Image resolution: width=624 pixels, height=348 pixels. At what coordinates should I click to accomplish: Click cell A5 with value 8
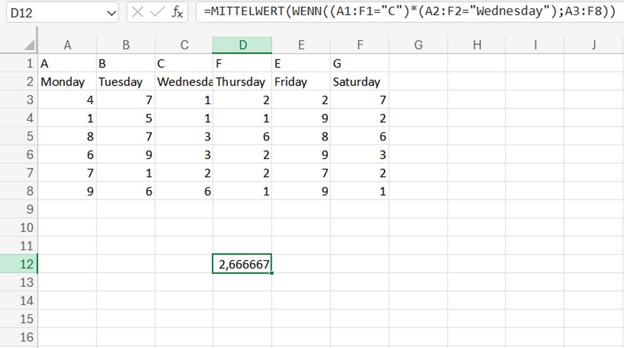(67, 136)
